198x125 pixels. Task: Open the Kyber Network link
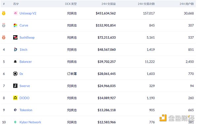pos(30,122)
